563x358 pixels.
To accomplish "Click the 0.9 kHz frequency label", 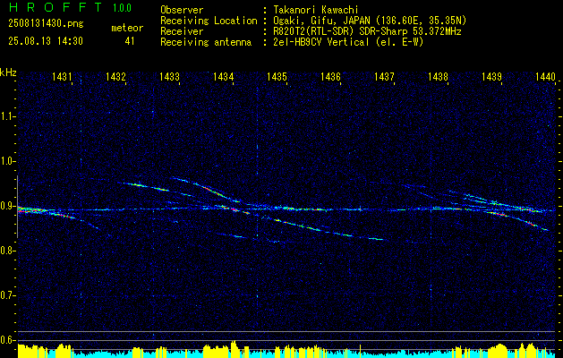I will click(x=6, y=206).
